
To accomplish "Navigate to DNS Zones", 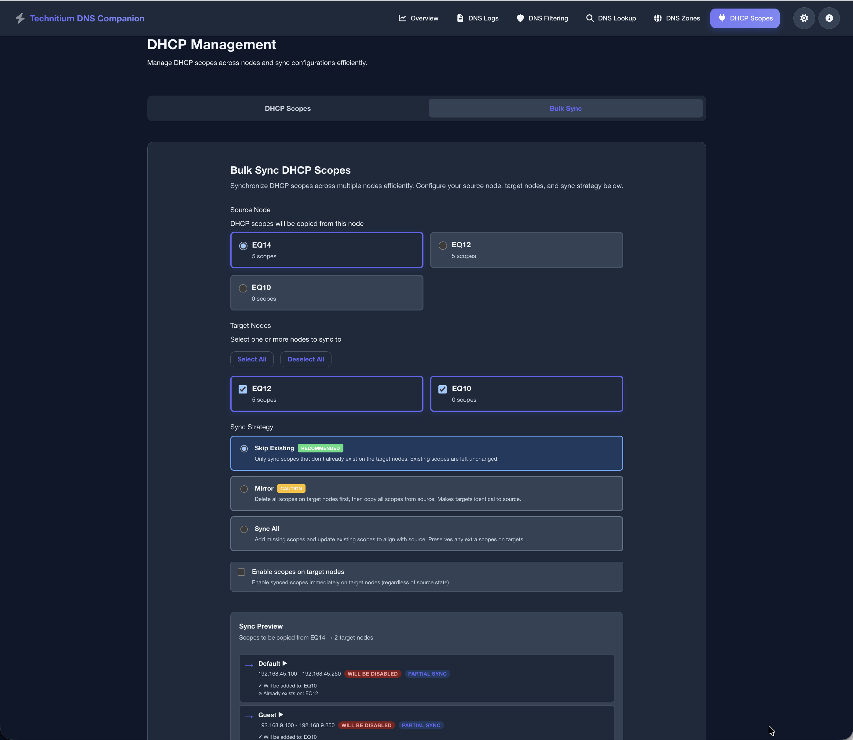I will [x=676, y=18].
